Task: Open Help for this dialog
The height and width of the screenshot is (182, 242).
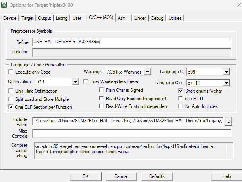Action: (227, 176)
